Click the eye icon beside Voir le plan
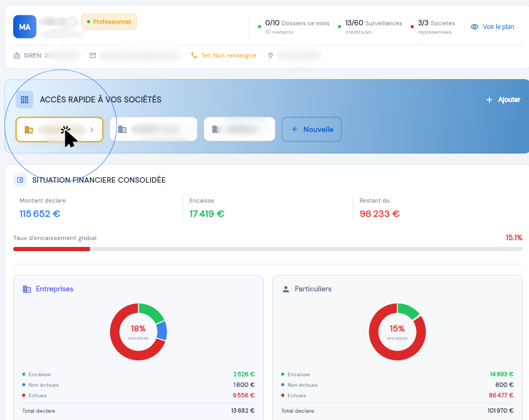Screen dimensions: 529x420 pos(474,27)
